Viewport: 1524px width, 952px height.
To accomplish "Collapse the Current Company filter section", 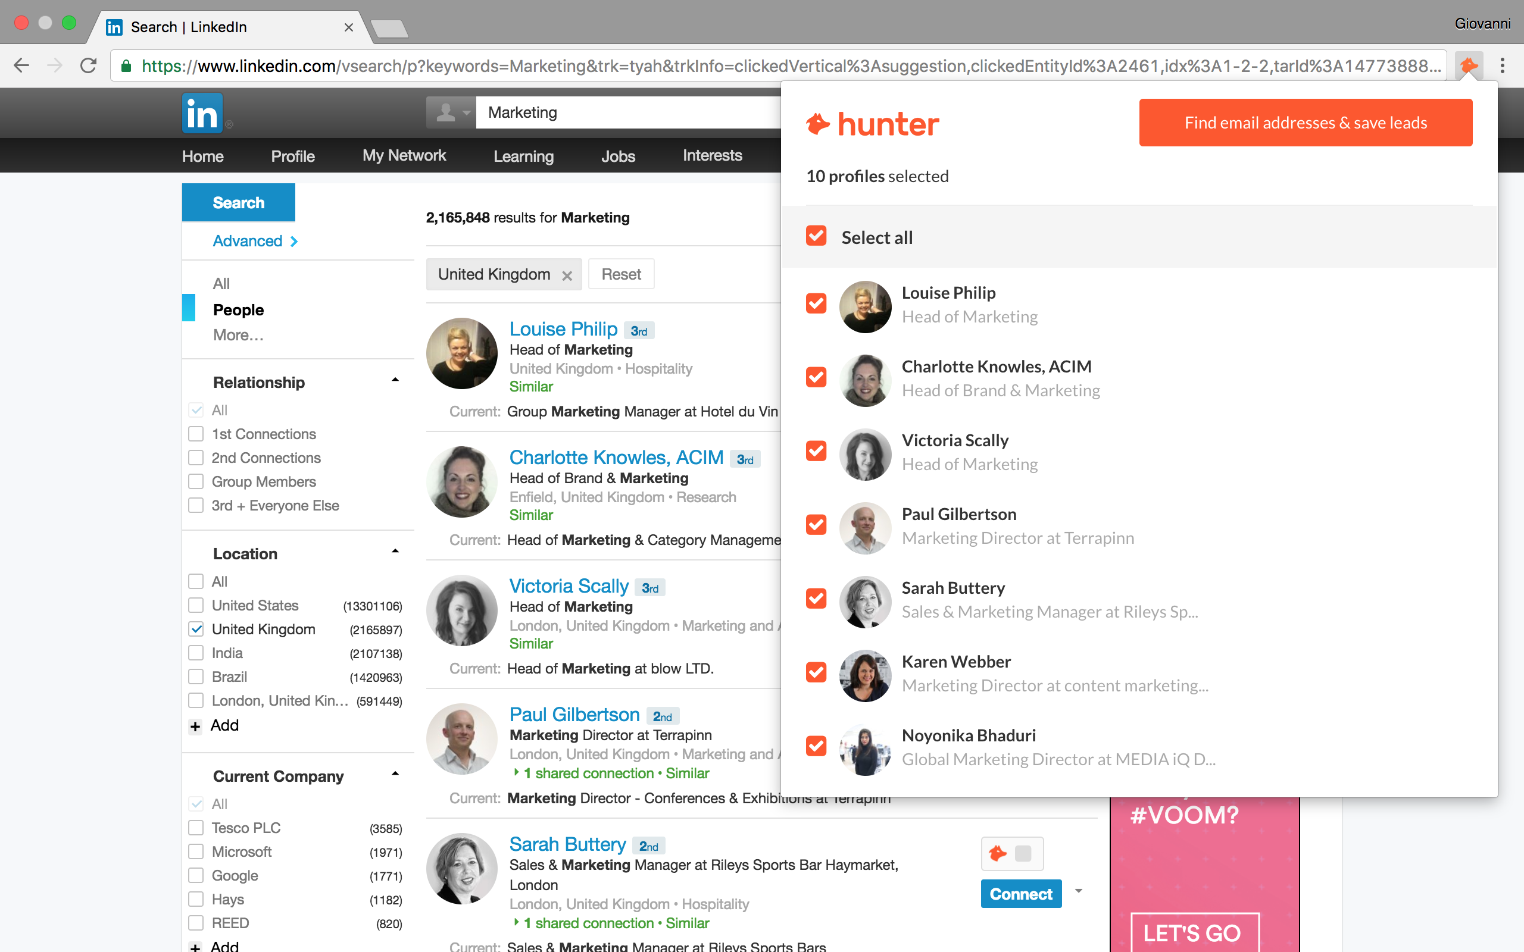I will (x=395, y=774).
